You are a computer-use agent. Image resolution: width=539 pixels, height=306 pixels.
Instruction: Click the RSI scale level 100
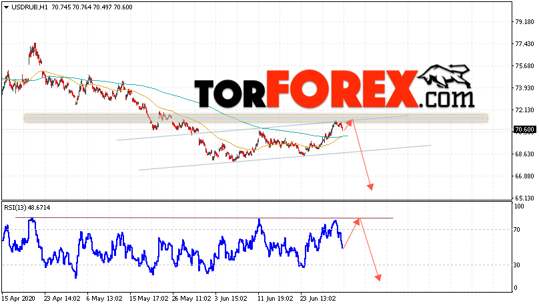coord(519,206)
